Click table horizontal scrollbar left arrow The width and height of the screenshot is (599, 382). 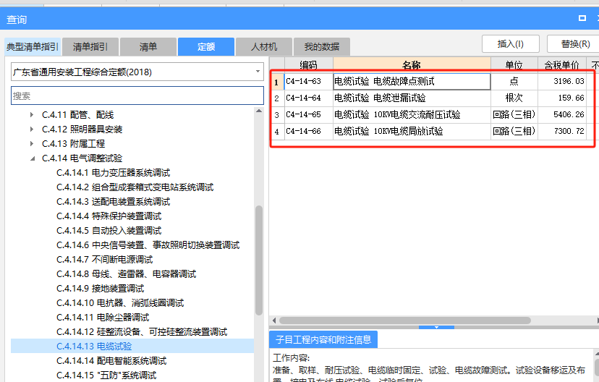tap(274, 320)
